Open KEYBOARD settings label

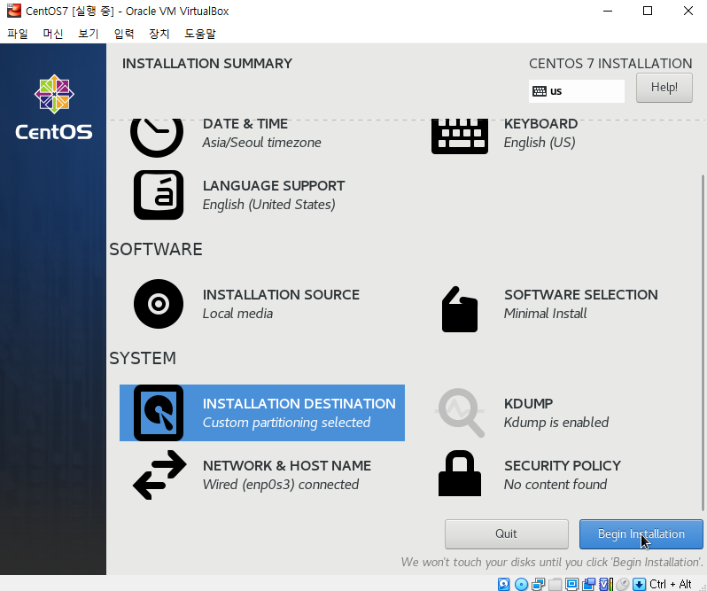pyautogui.click(x=540, y=124)
